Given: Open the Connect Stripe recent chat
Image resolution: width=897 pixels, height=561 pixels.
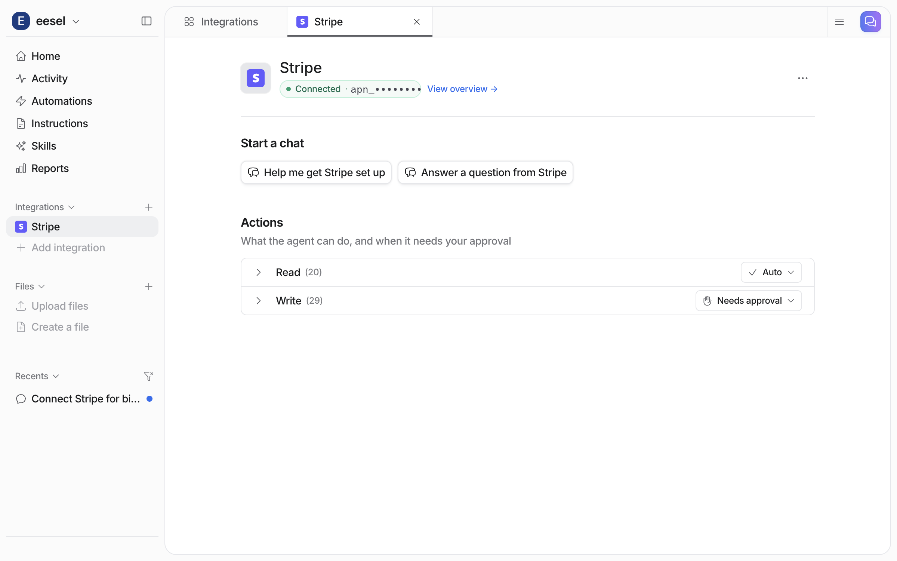Looking at the screenshot, I should coord(82,399).
